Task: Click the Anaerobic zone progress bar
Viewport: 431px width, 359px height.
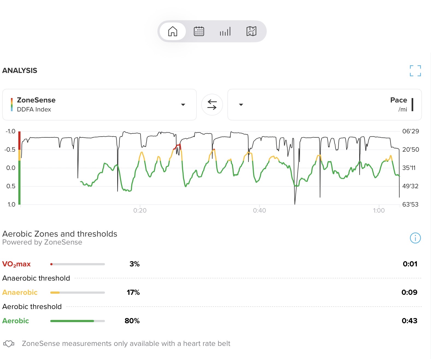Action: (77, 293)
